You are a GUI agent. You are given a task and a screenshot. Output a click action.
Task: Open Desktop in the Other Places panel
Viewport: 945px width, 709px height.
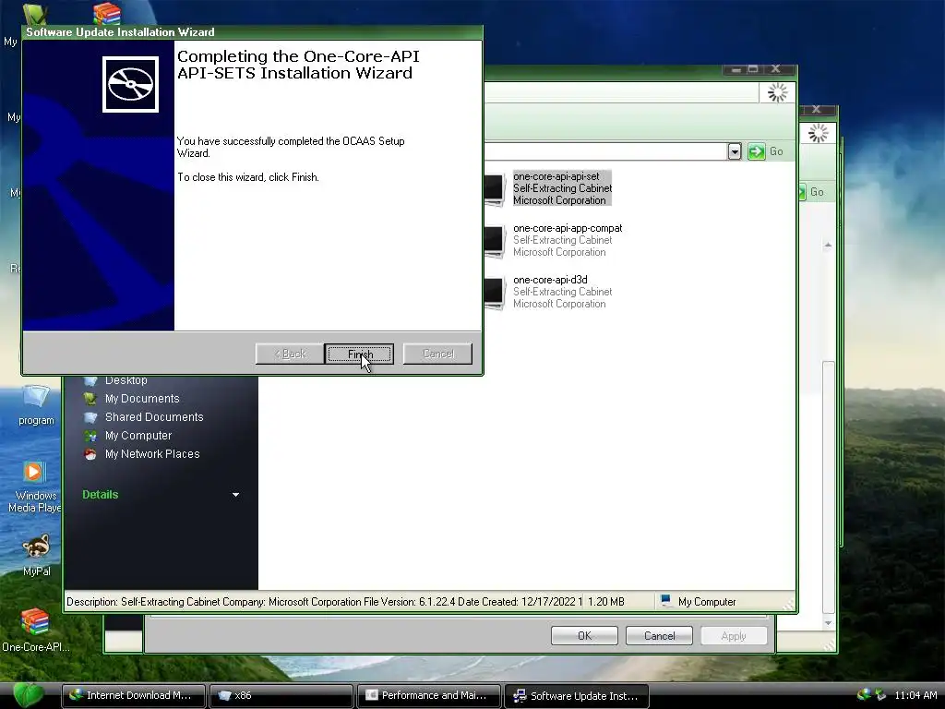pos(126,380)
